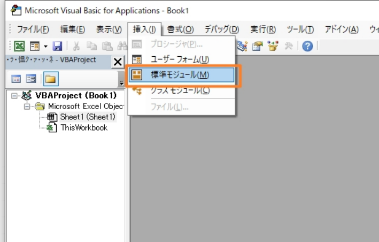Close the open 挿入(I) menu
Viewport: 379px width, 242px height.
pyautogui.click(x=144, y=29)
